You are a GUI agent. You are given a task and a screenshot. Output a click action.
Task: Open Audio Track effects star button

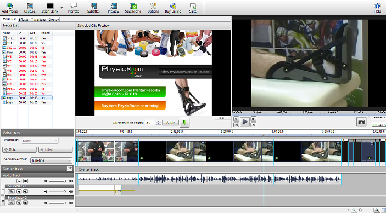[19, 181]
